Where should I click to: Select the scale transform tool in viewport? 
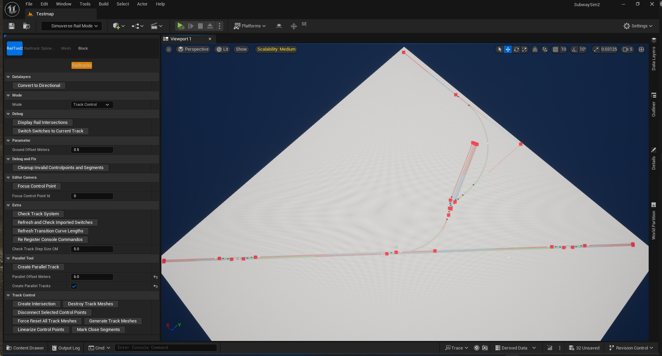click(x=525, y=49)
